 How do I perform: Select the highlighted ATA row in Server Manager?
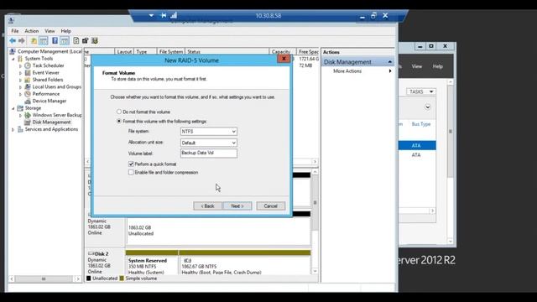pos(417,145)
